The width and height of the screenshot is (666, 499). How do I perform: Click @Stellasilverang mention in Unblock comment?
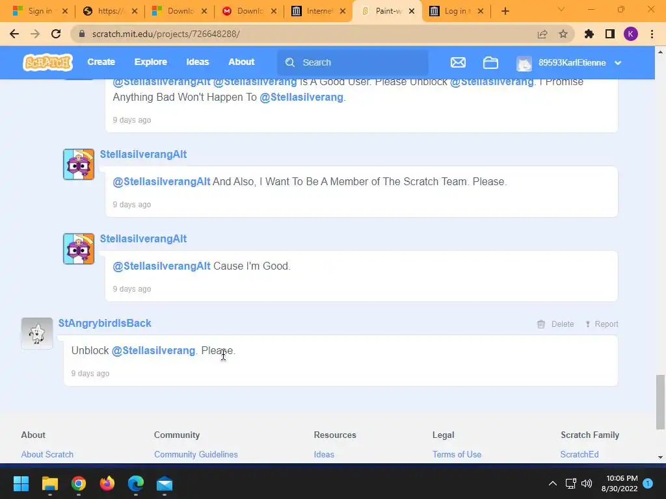pyautogui.click(x=153, y=351)
